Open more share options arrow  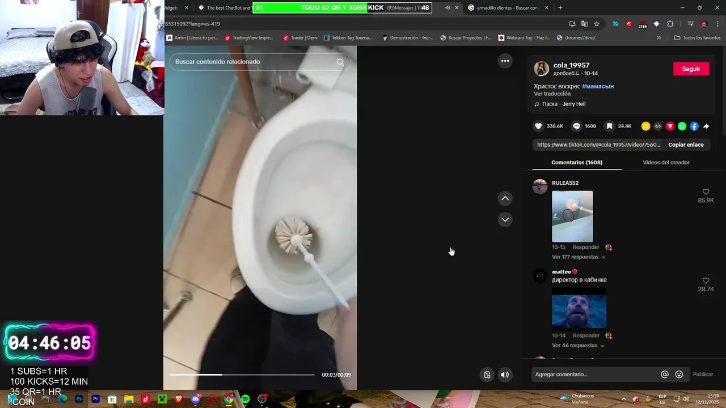706,126
